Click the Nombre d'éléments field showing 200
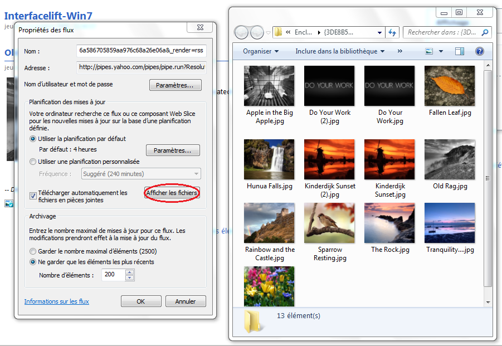 click(x=113, y=275)
